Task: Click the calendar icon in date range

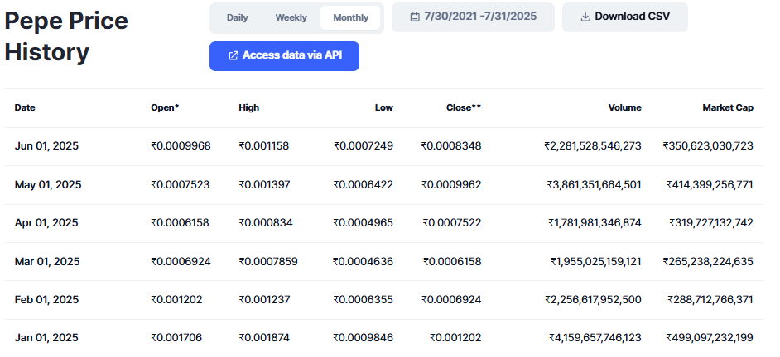Action: [x=414, y=17]
